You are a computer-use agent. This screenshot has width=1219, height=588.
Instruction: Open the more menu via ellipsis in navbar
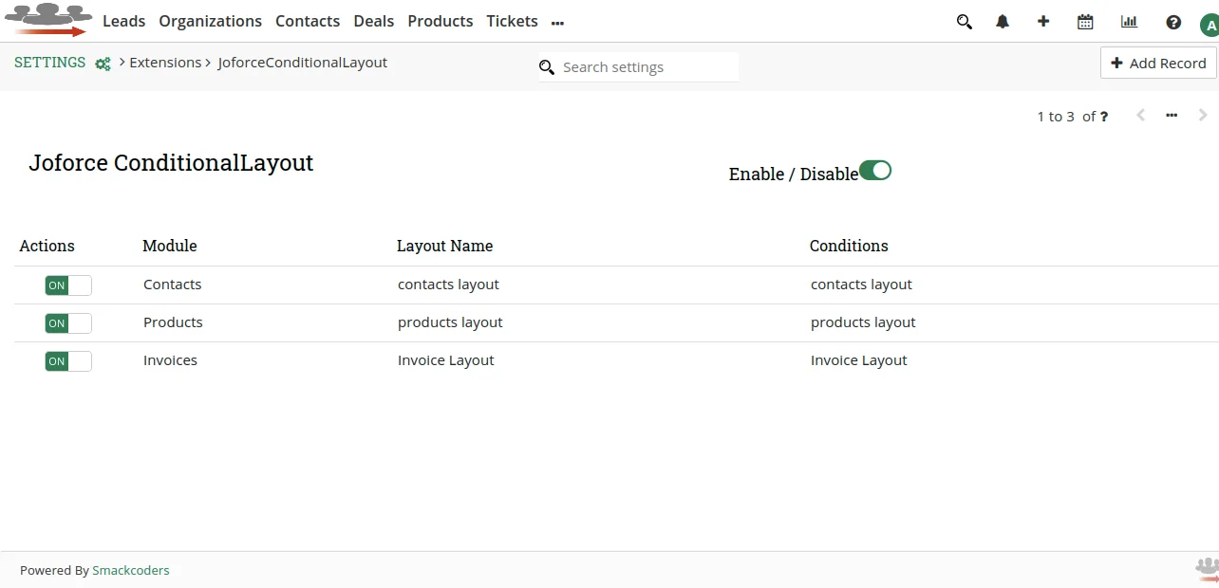click(x=557, y=21)
